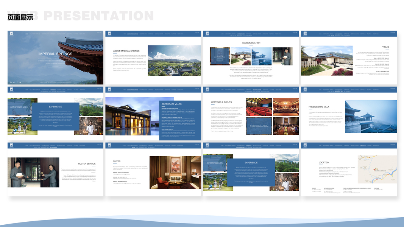Image resolution: width=404 pixels, height=227 pixels.
Task: Click the RESERVATION button under the home page intro
Action: click(55, 67)
